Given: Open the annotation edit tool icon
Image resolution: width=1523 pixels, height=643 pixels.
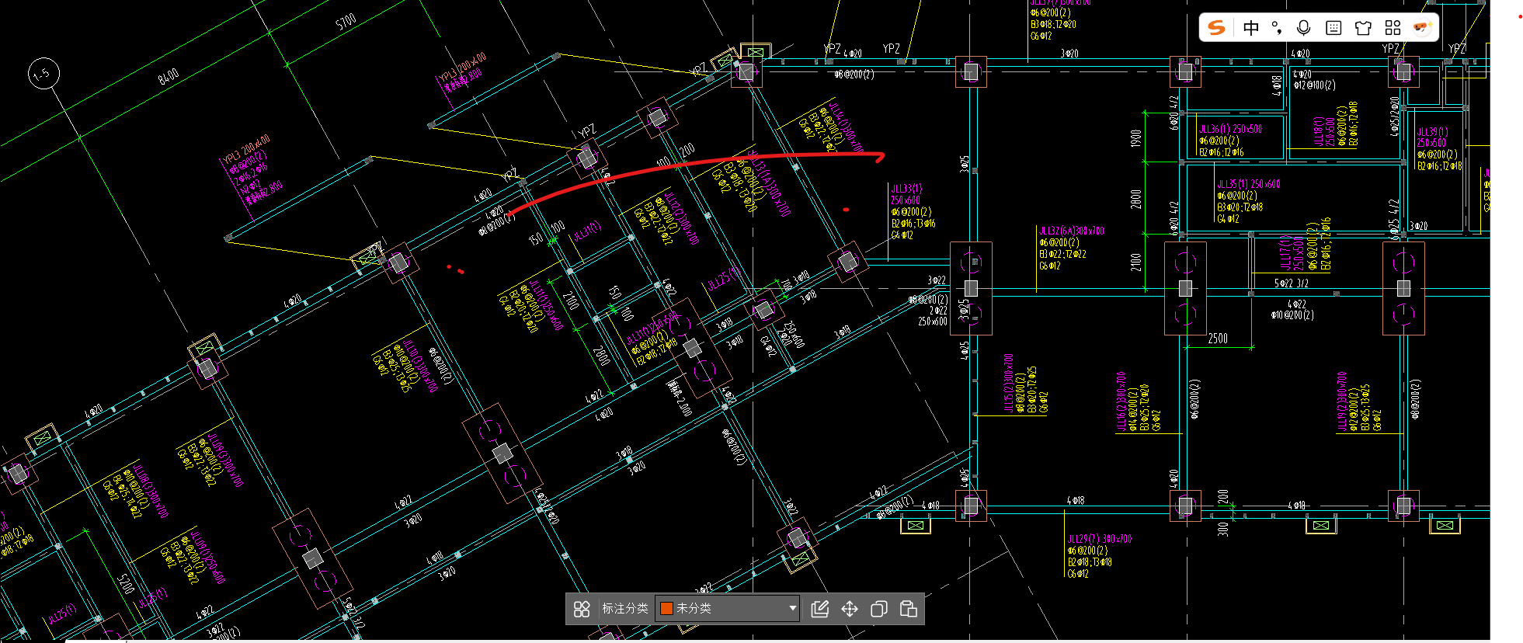Looking at the screenshot, I should [819, 609].
